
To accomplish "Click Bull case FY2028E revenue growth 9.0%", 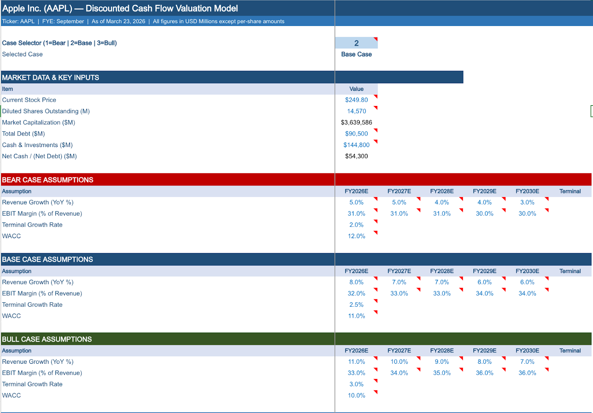I will click(442, 362).
